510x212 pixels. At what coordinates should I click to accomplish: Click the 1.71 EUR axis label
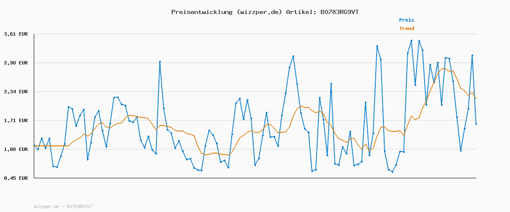click(x=16, y=120)
